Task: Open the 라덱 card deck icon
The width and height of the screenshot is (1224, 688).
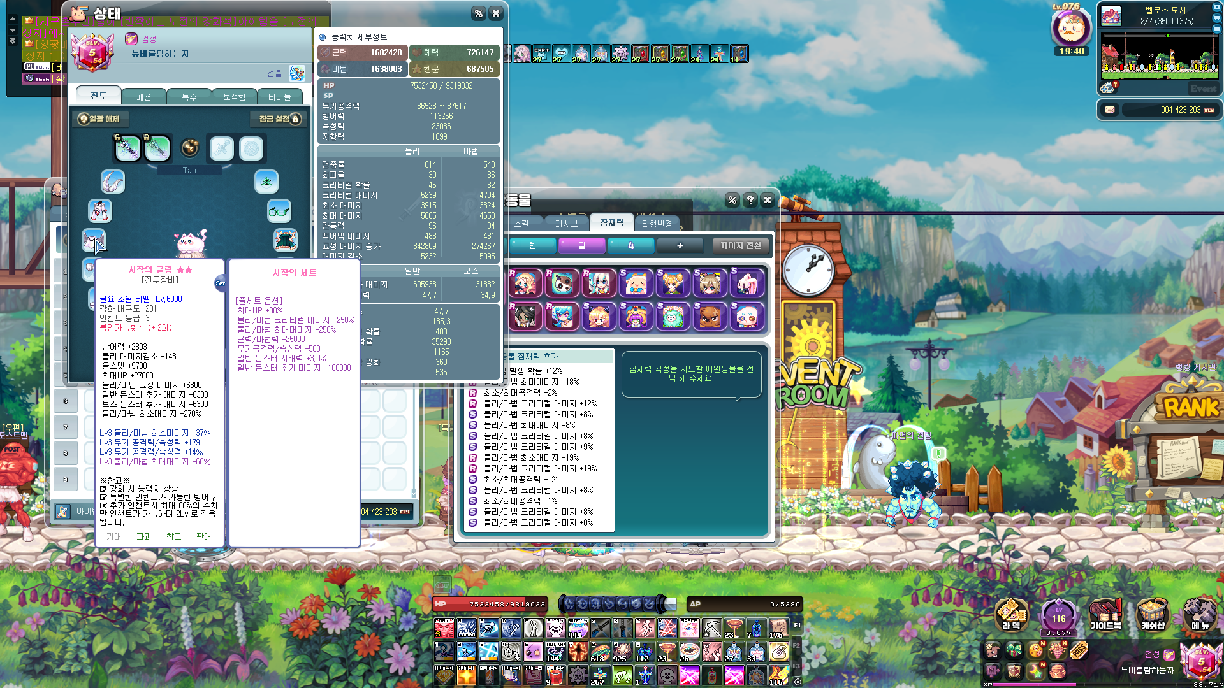Action: [x=1012, y=615]
